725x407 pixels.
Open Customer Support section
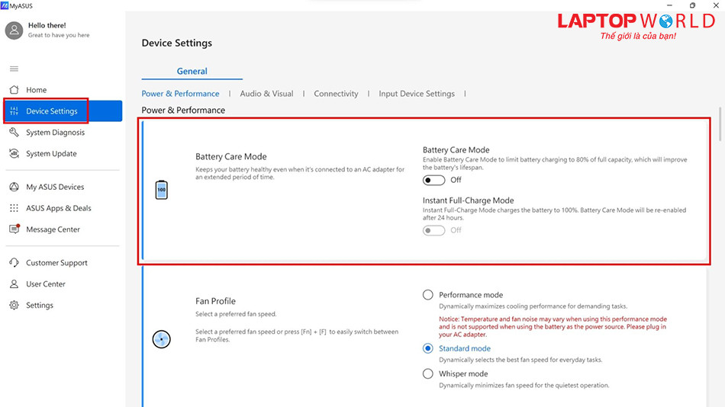coord(56,263)
